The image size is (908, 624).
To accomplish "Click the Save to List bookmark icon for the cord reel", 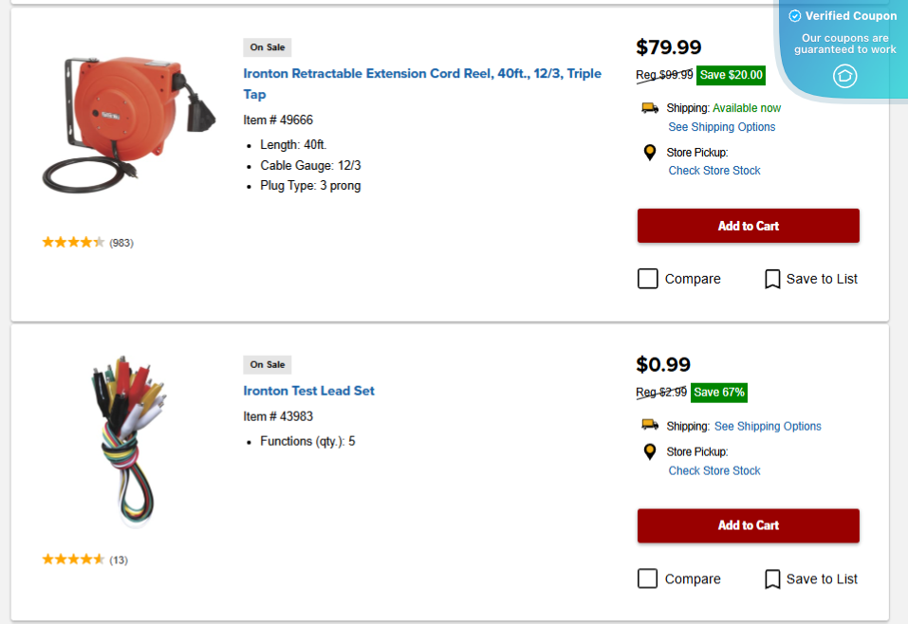I will click(772, 279).
